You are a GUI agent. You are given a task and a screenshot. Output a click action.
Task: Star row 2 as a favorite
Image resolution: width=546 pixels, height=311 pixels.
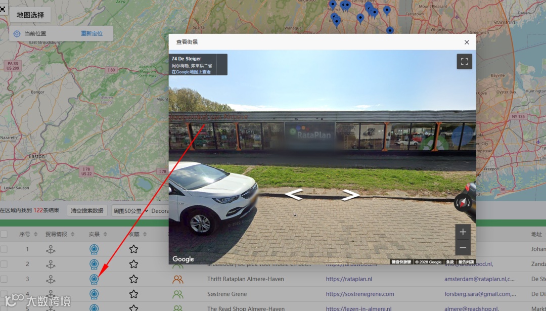point(133,264)
